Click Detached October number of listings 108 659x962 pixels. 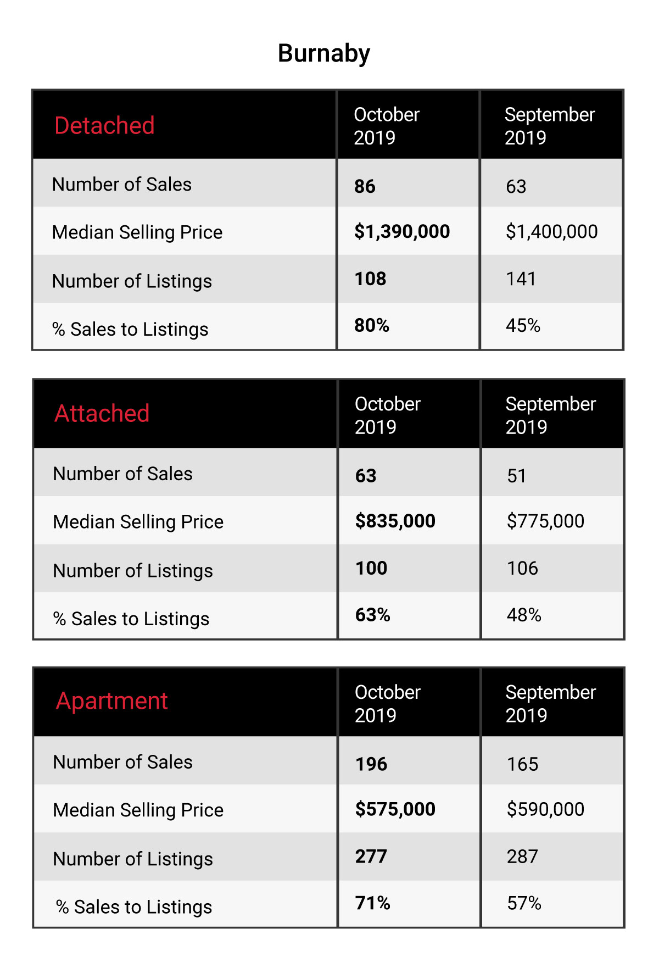370,279
